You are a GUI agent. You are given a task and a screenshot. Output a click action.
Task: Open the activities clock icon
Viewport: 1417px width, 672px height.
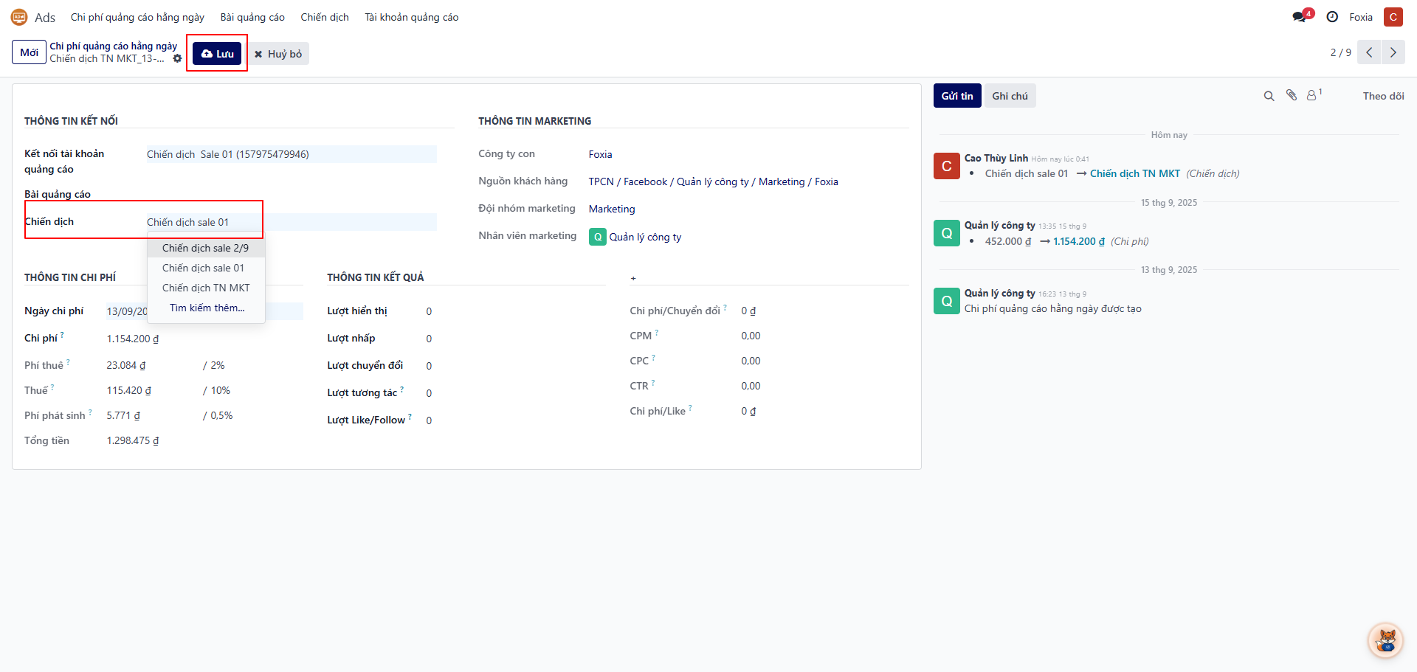pyautogui.click(x=1332, y=17)
